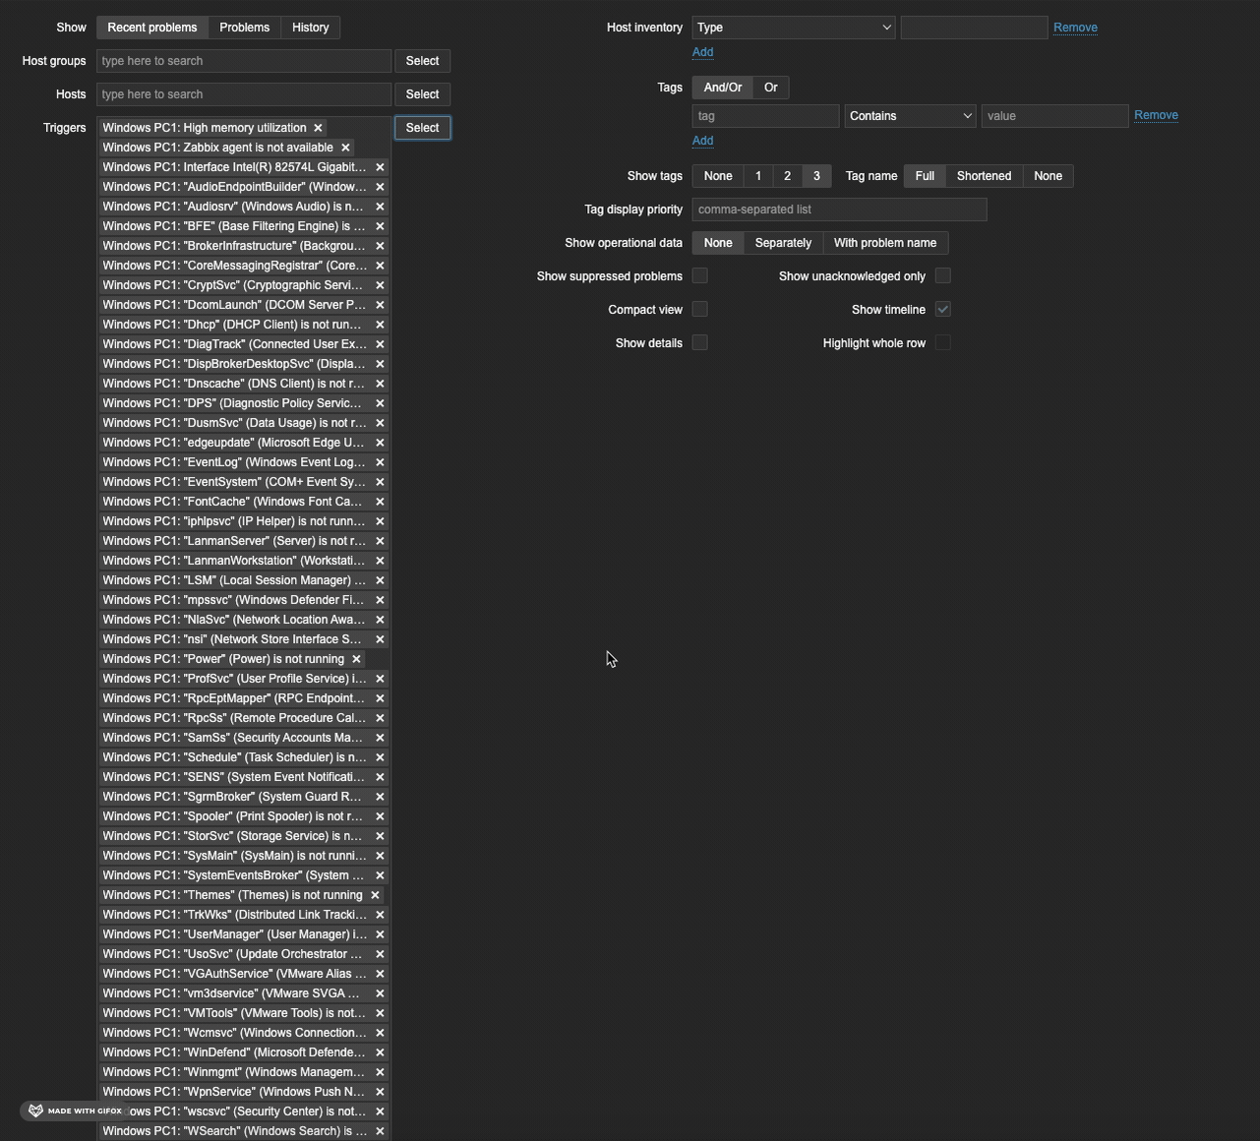The height and width of the screenshot is (1141, 1260).
Task: Remove the "Themes" is not running trigger
Action: [x=375, y=895]
